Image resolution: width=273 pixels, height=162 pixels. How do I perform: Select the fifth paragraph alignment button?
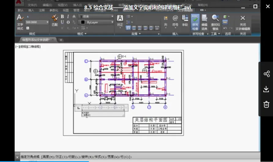tap(151, 28)
